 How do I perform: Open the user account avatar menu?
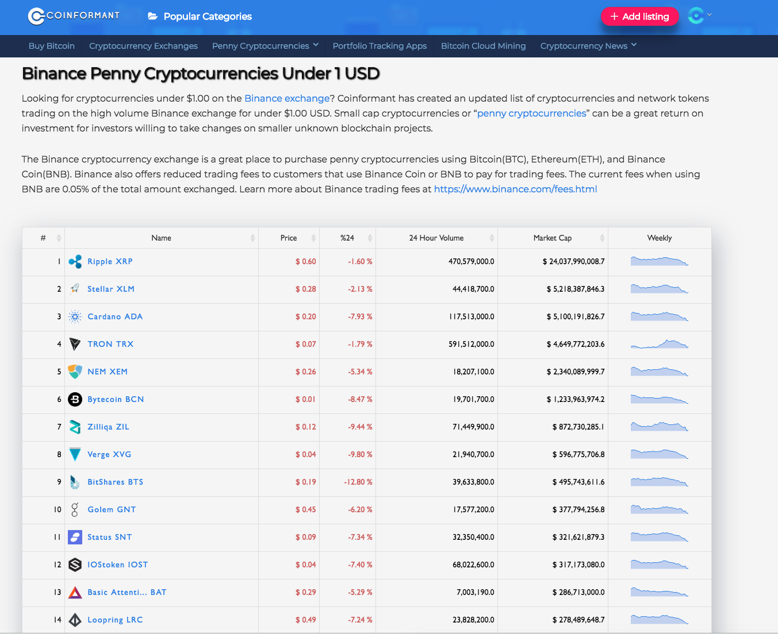pos(699,16)
